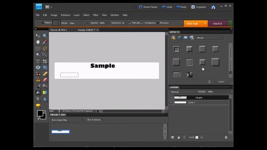Click the Undo button
The width and height of the screenshot is (267, 150).
coord(167,7)
